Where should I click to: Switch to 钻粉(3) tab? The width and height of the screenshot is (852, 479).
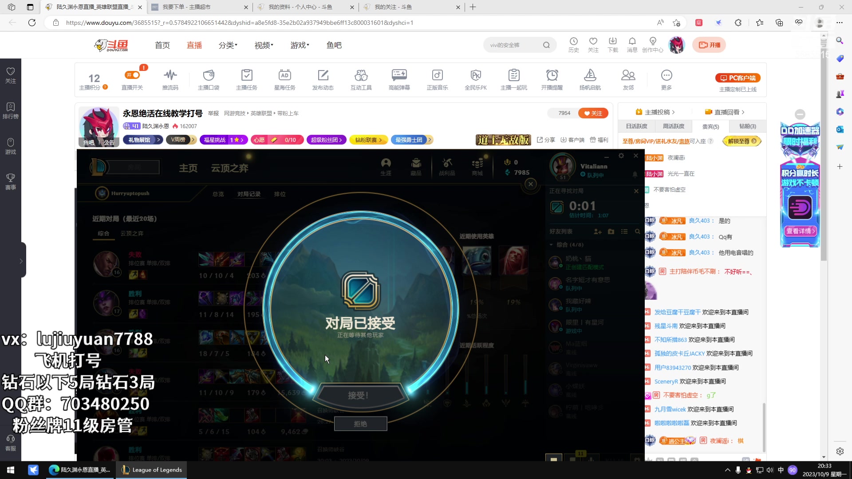tap(748, 126)
